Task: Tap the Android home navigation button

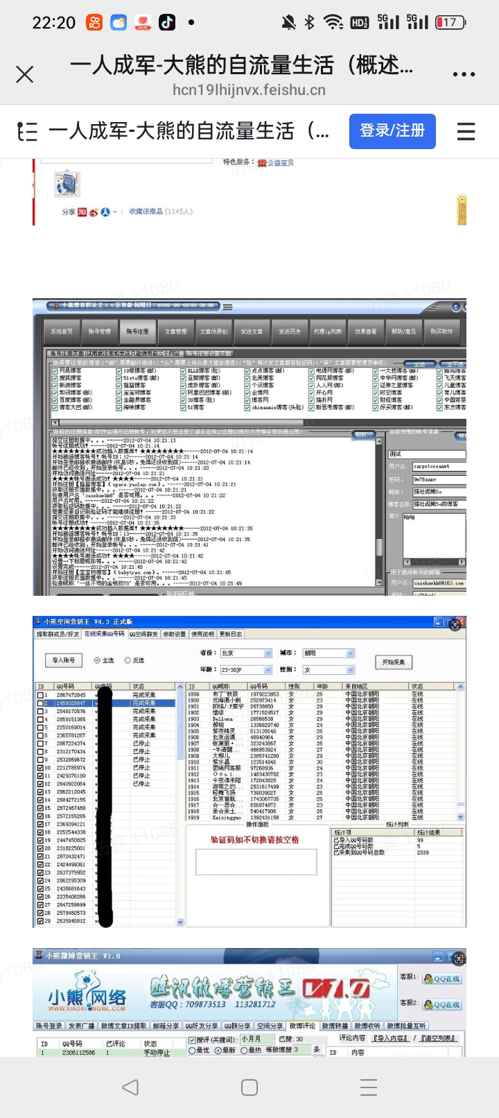Action: [x=249, y=1087]
